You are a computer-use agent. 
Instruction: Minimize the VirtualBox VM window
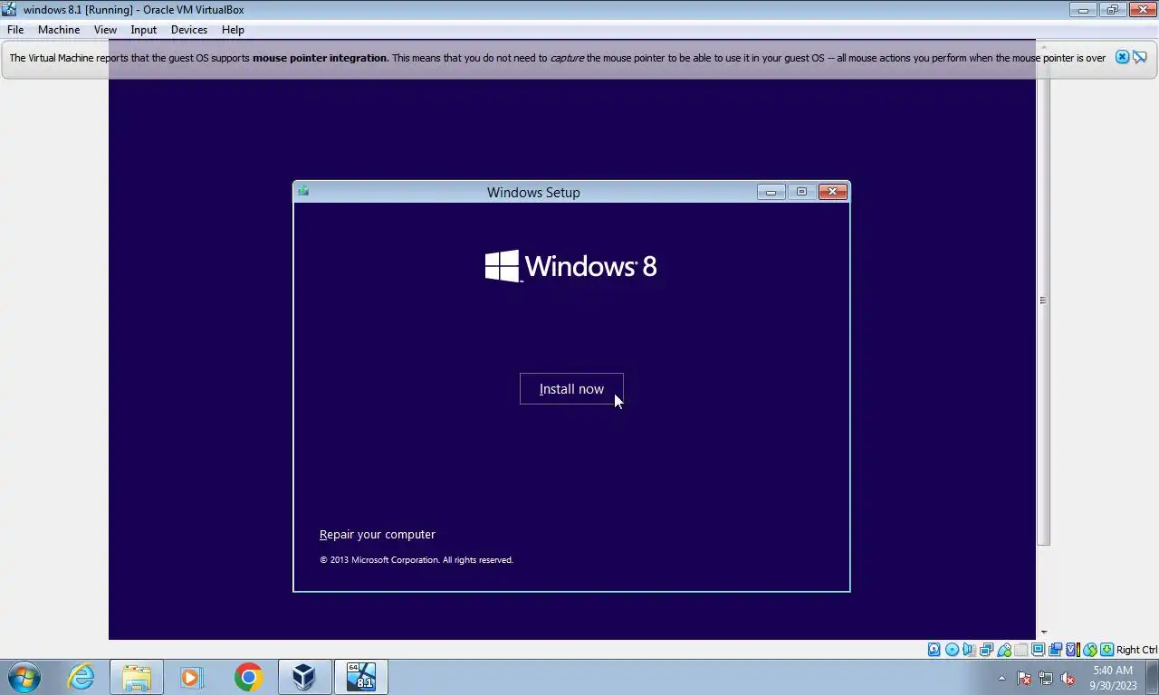click(x=1082, y=10)
